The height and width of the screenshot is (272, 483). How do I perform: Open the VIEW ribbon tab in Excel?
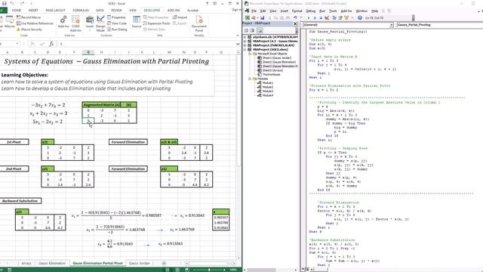133,10
